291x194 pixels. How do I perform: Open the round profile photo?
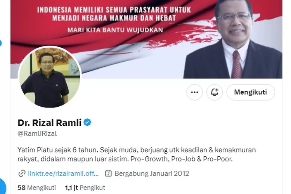click(50, 77)
